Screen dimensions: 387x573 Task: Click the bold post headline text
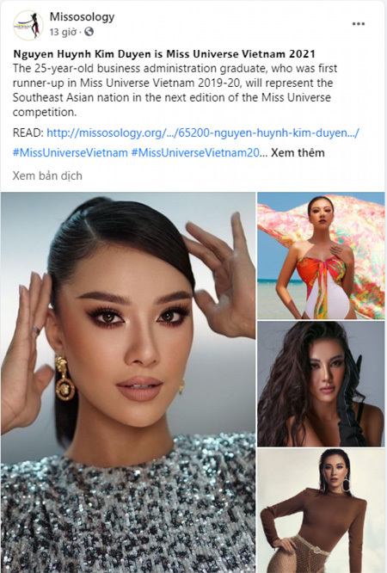[x=164, y=54]
